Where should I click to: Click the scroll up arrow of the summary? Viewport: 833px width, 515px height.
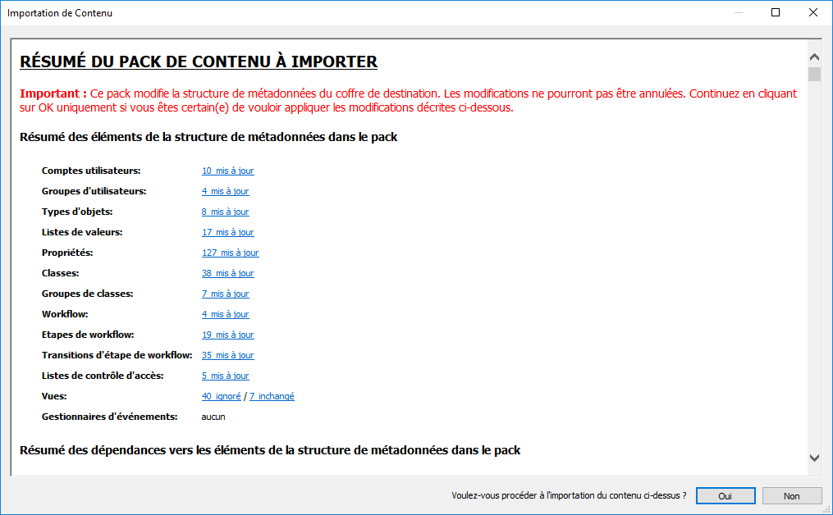(814, 57)
